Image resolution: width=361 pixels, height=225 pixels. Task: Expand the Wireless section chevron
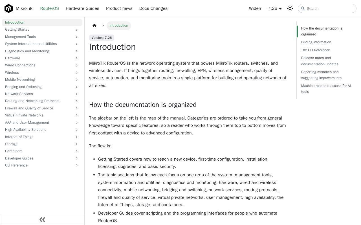pos(77,73)
